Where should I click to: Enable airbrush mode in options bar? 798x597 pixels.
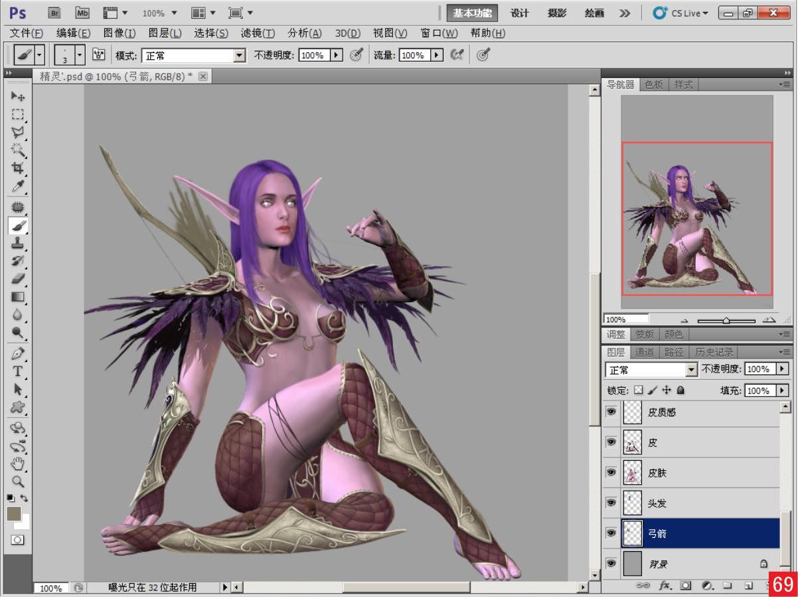pos(456,55)
